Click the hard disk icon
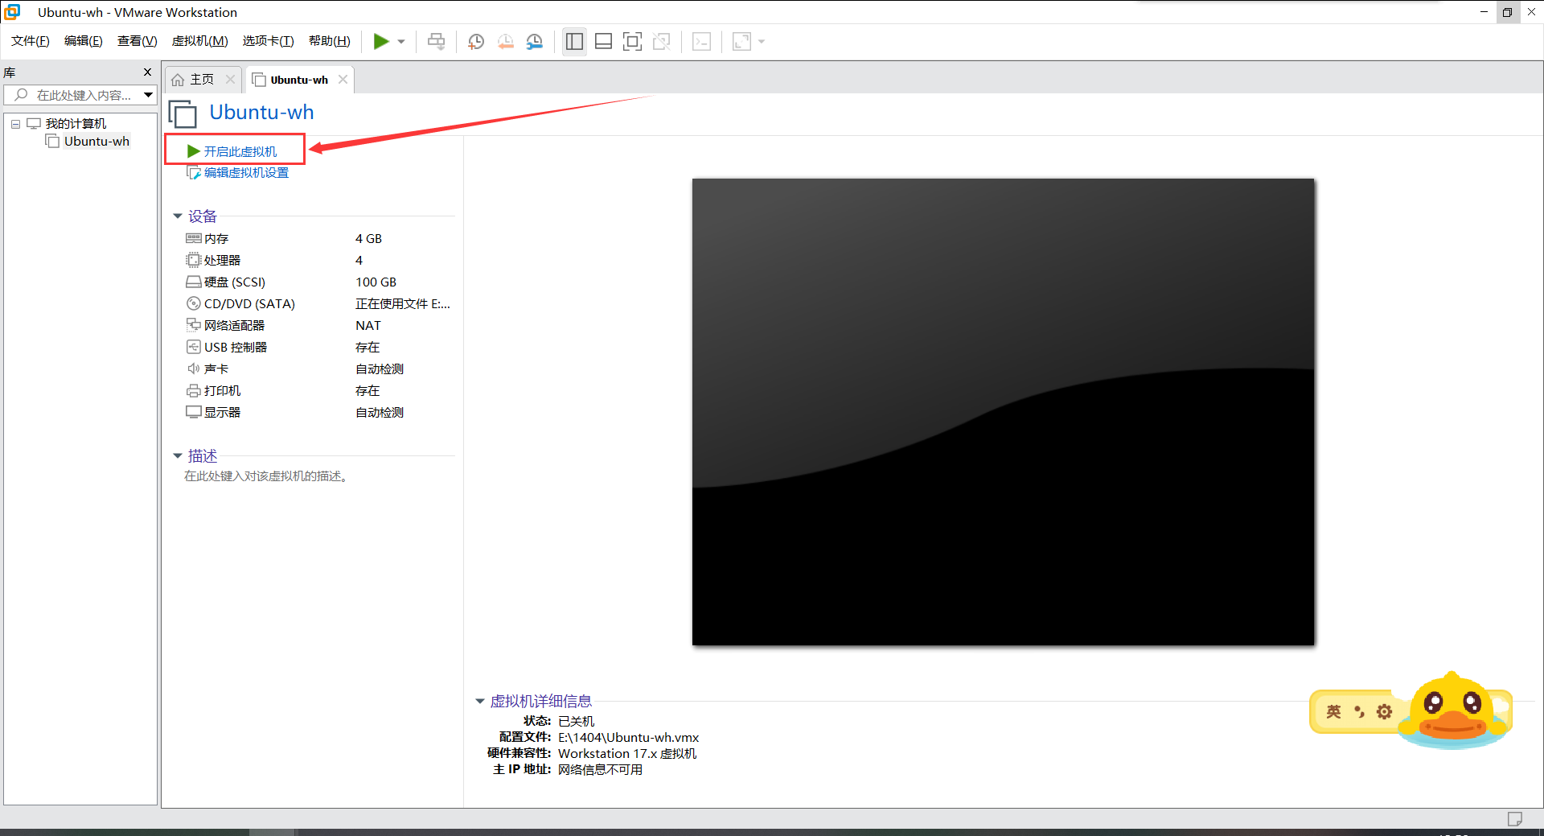Image resolution: width=1544 pixels, height=836 pixels. (x=193, y=282)
